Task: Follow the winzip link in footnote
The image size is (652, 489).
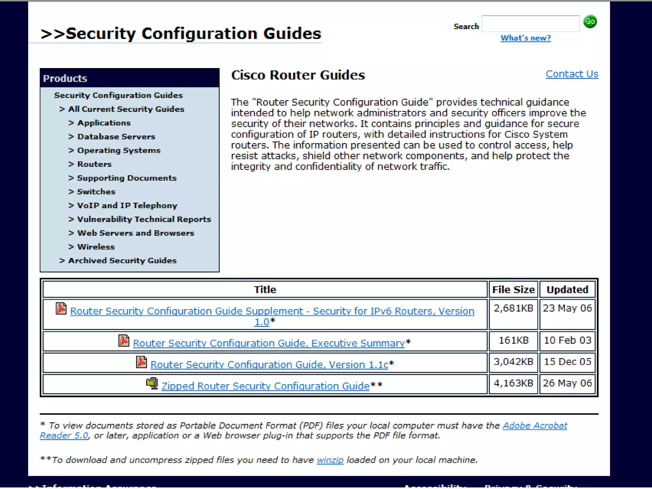Action: [330, 460]
